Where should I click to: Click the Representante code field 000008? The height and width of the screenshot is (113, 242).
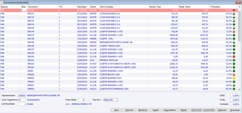(22, 95)
